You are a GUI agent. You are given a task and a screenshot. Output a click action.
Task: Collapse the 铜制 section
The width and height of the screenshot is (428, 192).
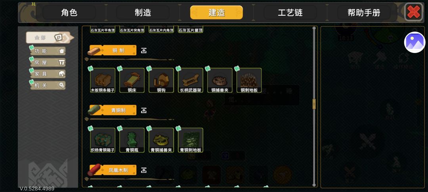pyautogui.click(x=144, y=51)
